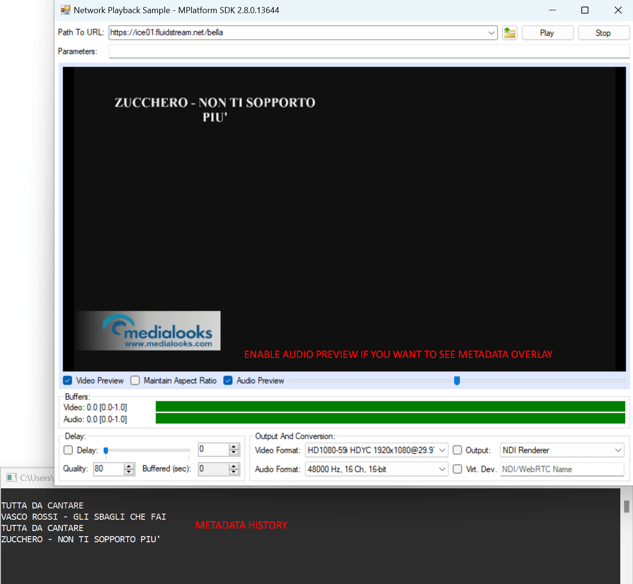
Task: Click the Delay numeric value field
Action: 214,450
